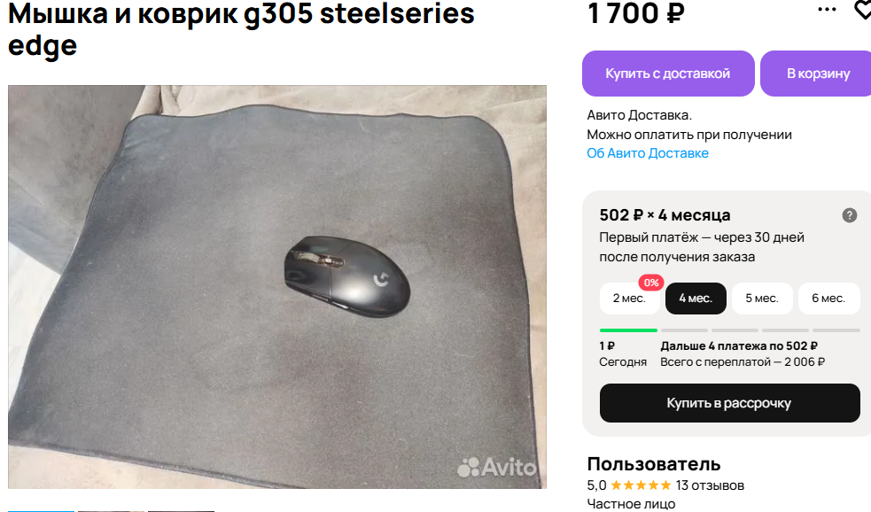The image size is (871, 512).
Task: Select the 2 мес. installment period
Action: click(x=629, y=299)
